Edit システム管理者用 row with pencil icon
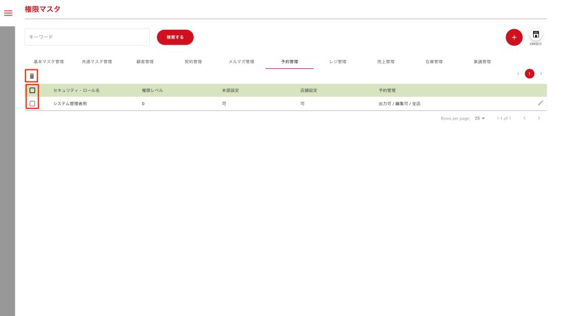564x316 pixels. (x=540, y=103)
